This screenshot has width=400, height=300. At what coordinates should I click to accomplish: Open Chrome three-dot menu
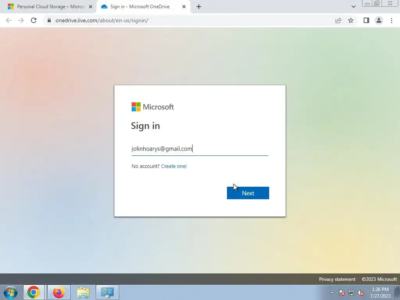click(391, 20)
